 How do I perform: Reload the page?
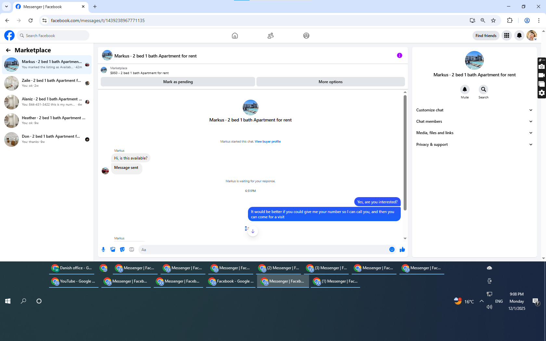click(31, 20)
